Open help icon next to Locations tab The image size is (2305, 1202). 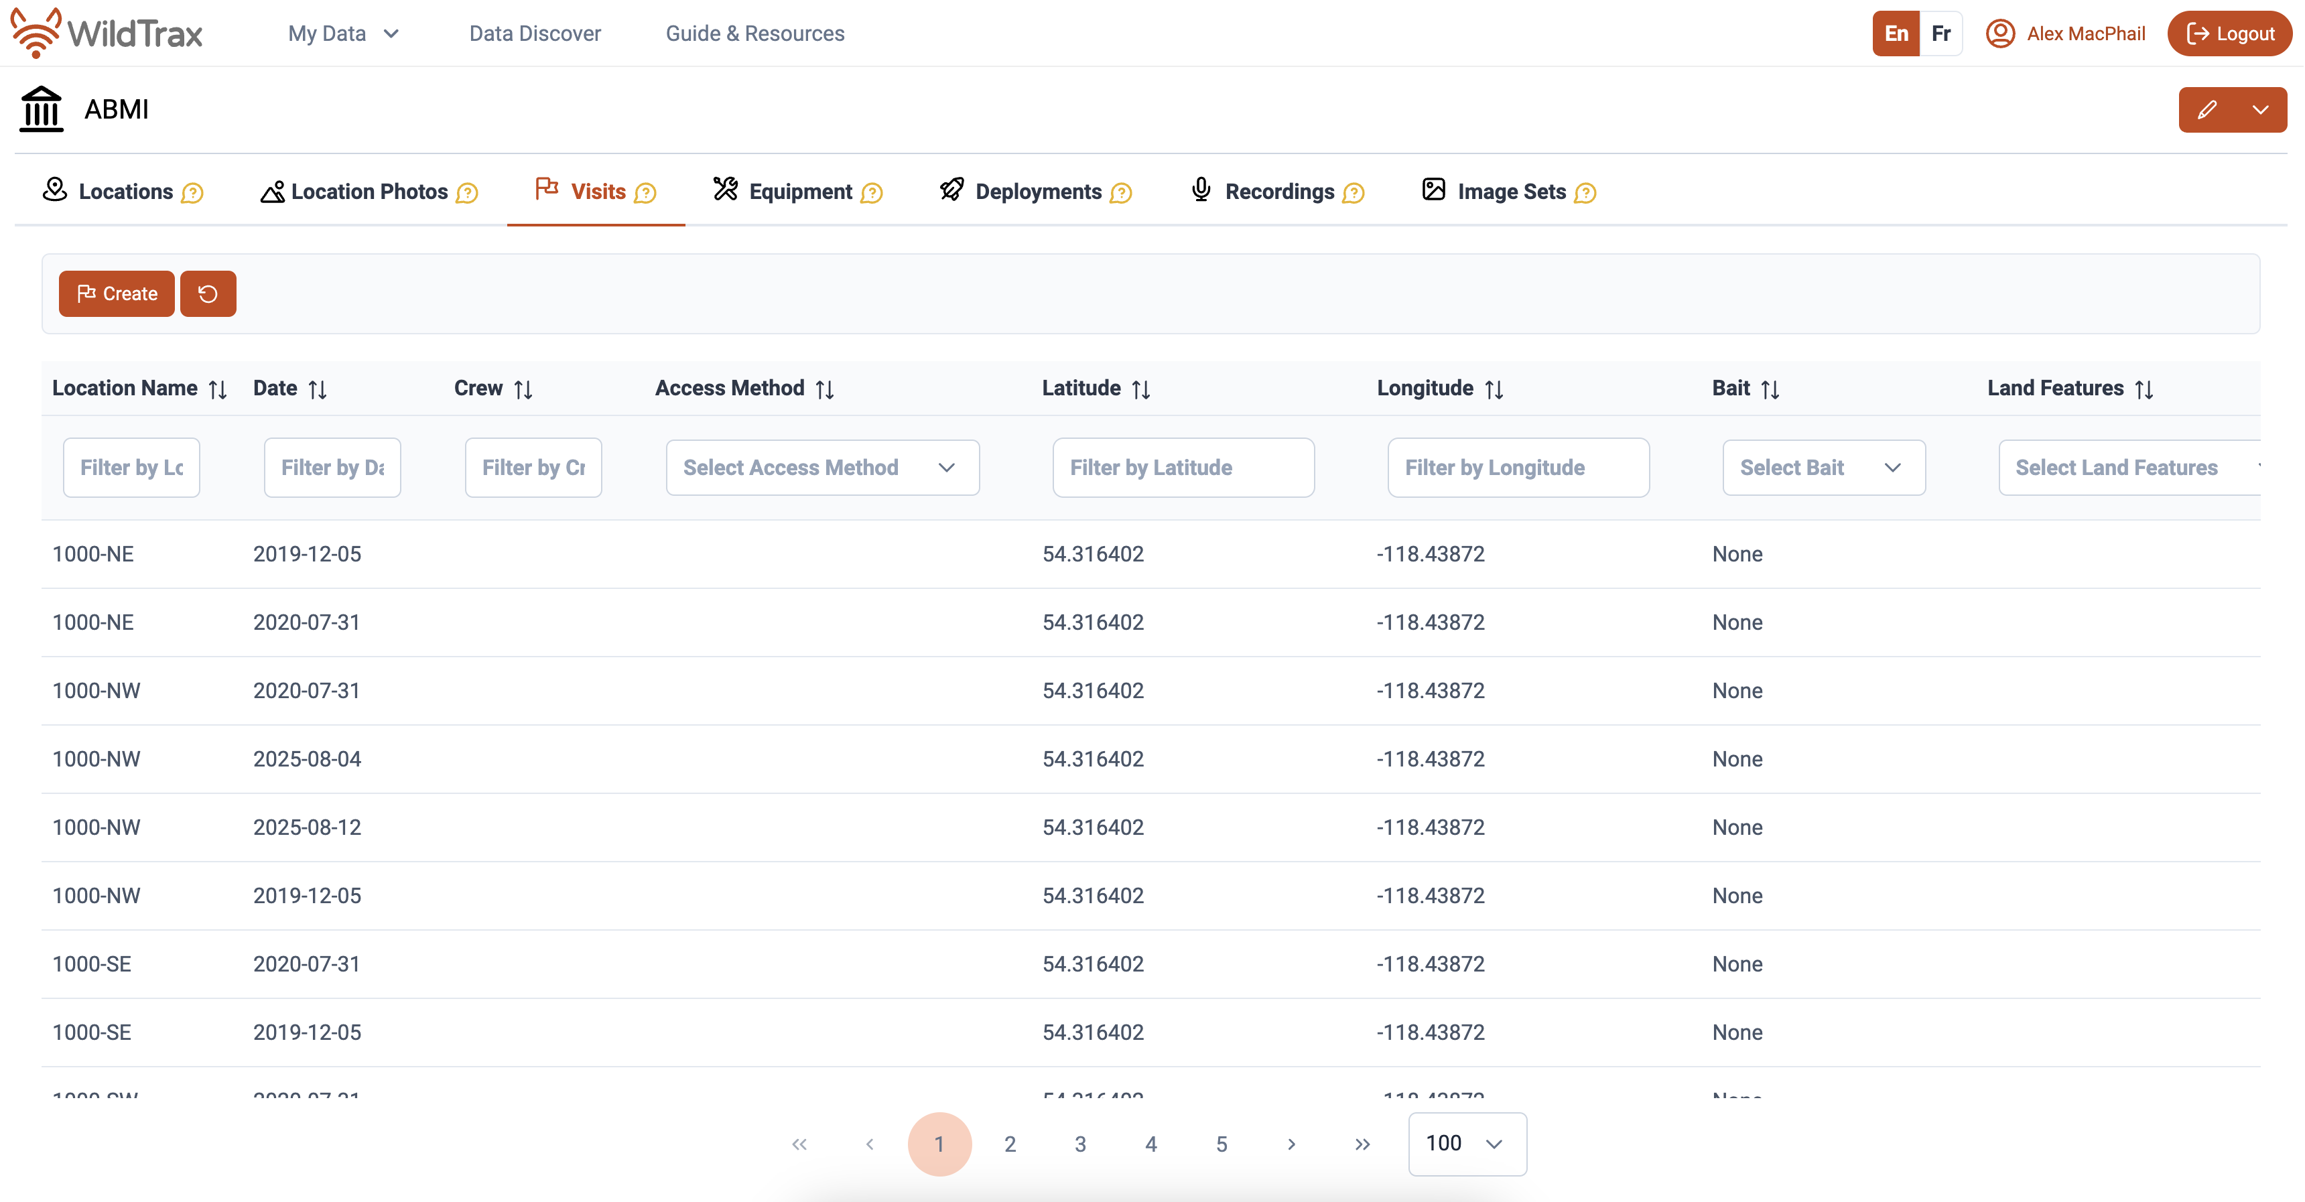pos(192,192)
